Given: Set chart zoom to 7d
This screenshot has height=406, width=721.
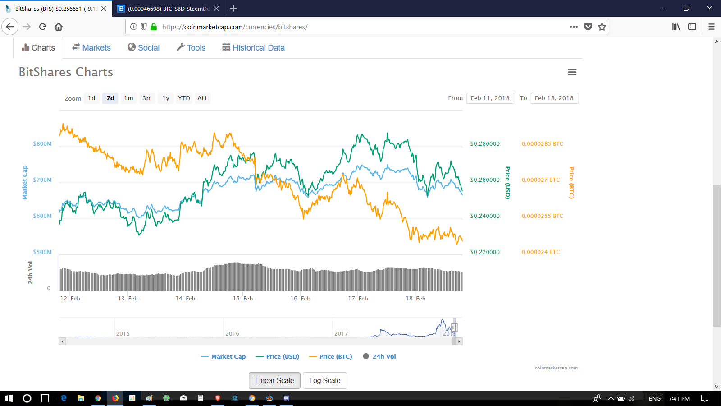Looking at the screenshot, I should (110, 98).
